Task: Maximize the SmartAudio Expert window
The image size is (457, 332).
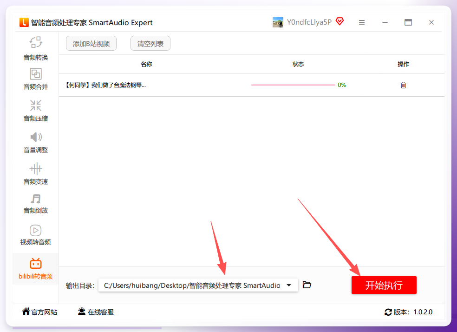Action: [x=408, y=22]
